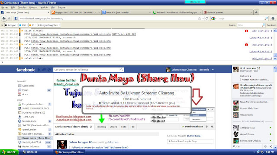277x155 pixels.
Task: Click the Facebook search magnifier button
Action: tap(121, 70)
